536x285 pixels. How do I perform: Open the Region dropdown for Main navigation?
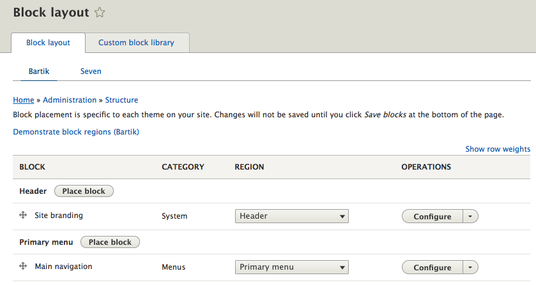(x=291, y=267)
